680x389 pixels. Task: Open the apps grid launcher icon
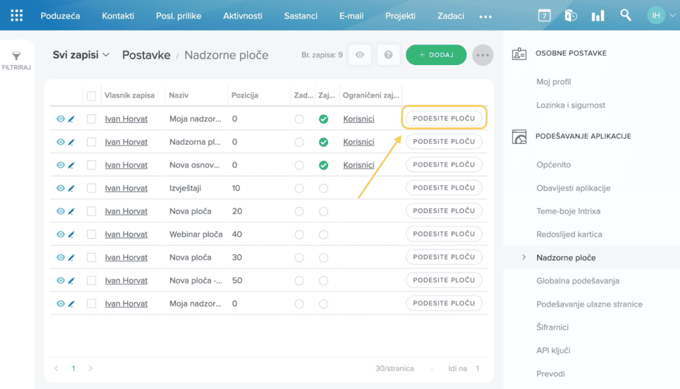[17, 16]
